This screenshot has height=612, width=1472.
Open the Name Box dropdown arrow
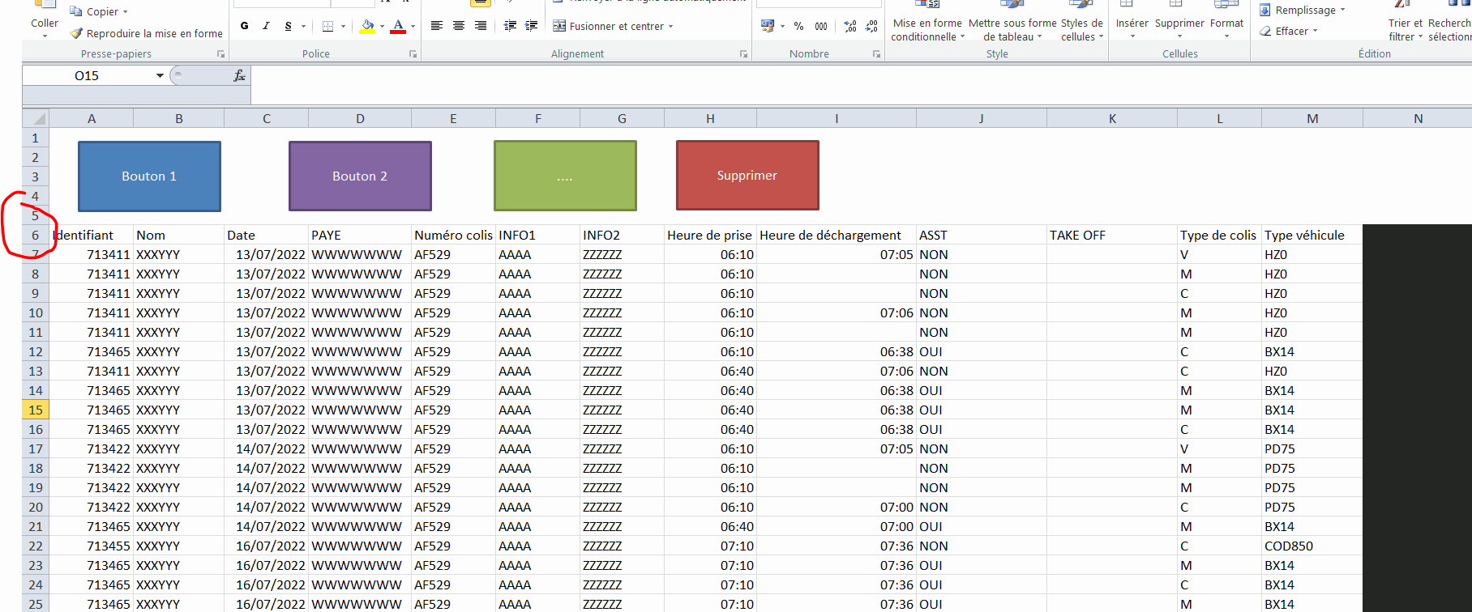tap(160, 75)
